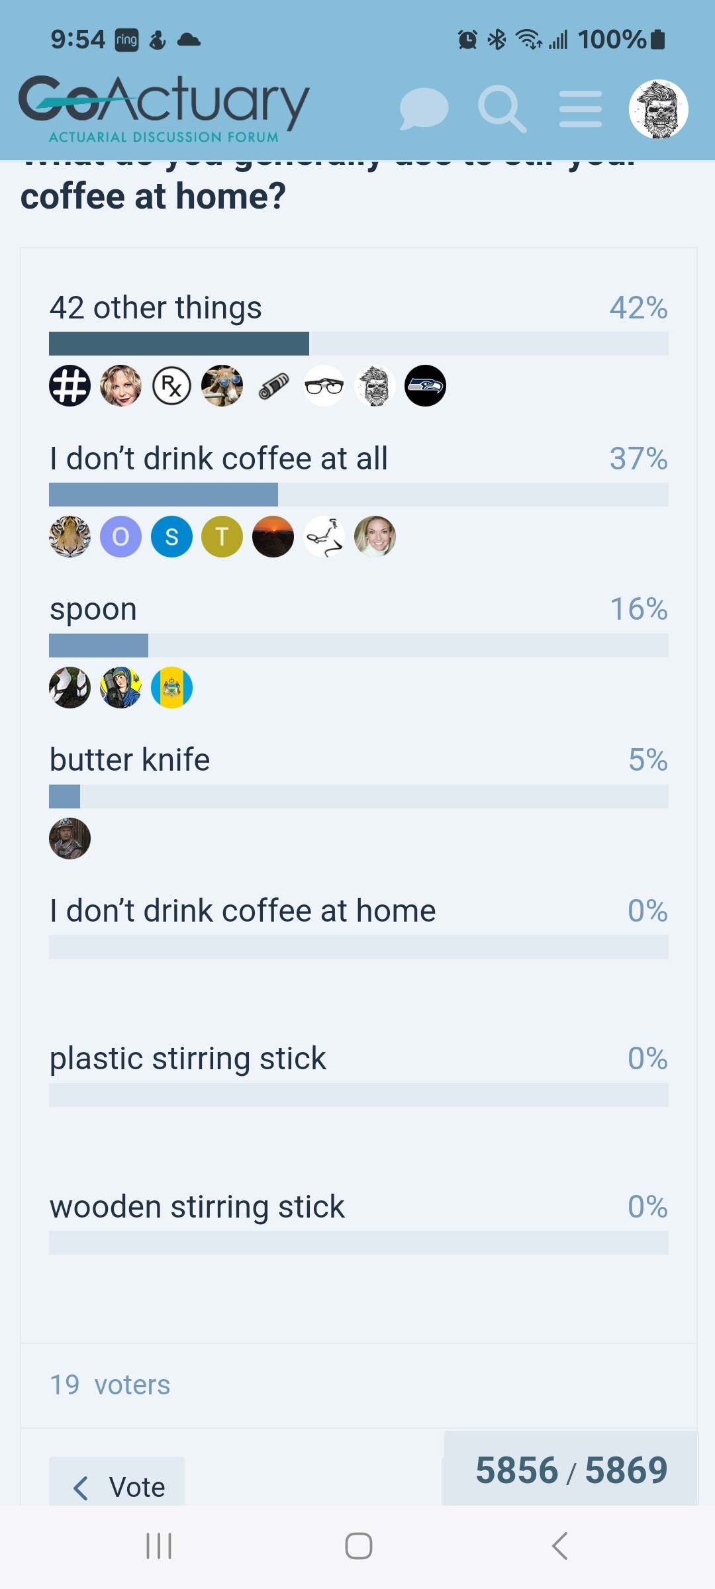Tap the Android back navigation arrow
This screenshot has width=715, height=1589.
(x=559, y=1546)
